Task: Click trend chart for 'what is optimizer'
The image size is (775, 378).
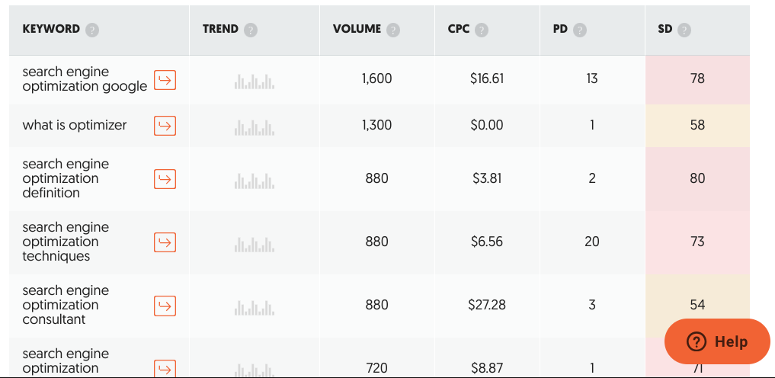Action: click(x=254, y=127)
